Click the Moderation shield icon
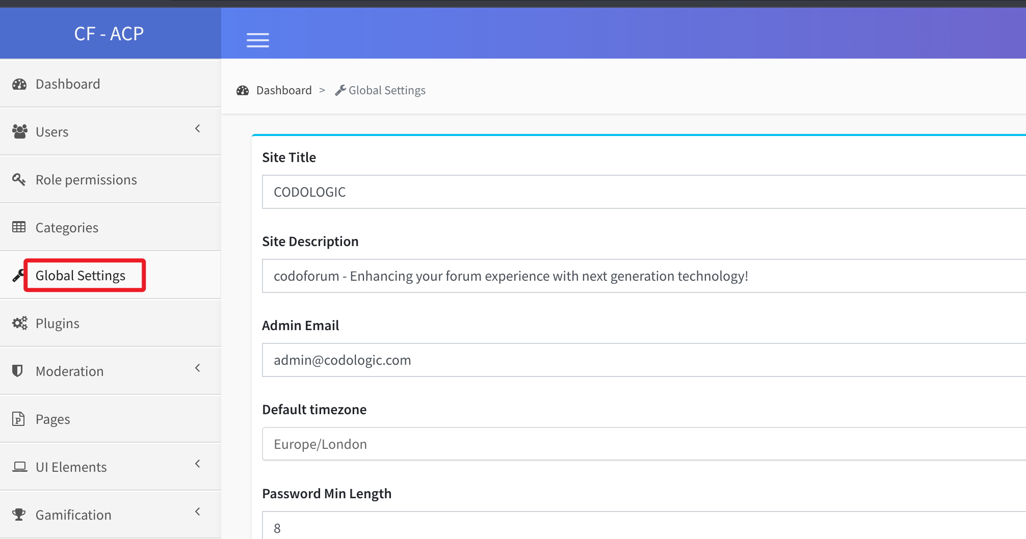Image resolution: width=1026 pixels, height=539 pixels. click(x=18, y=371)
